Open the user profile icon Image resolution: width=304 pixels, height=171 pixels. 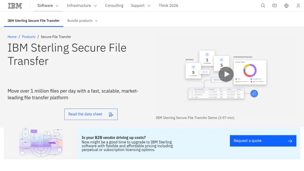[298, 6]
